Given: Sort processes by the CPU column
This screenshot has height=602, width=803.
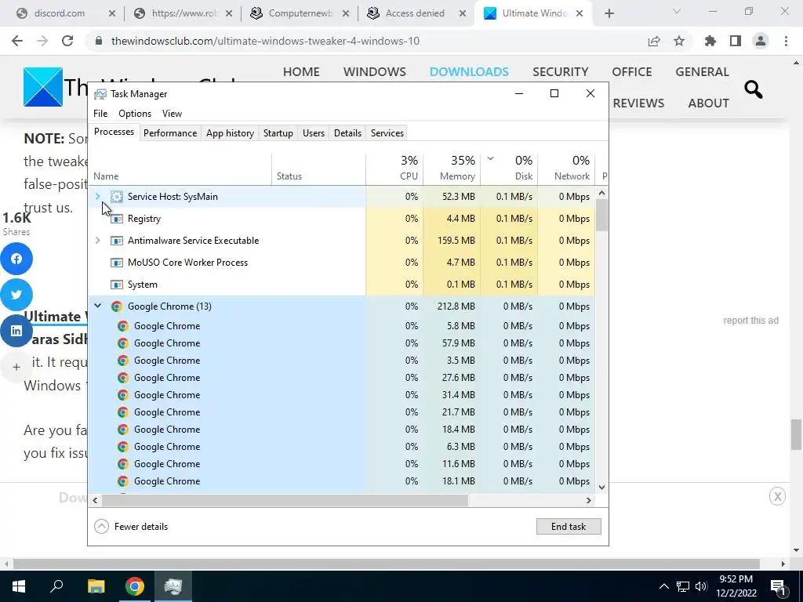Looking at the screenshot, I should (x=394, y=169).
